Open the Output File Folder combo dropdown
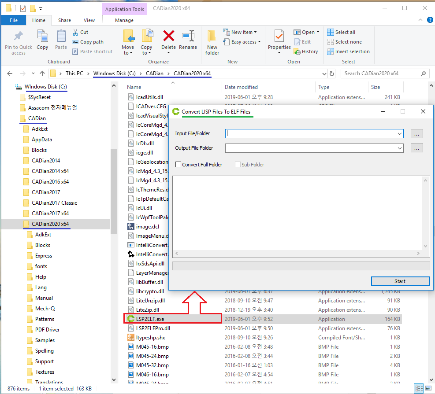This screenshot has height=394, width=435. pos(399,148)
